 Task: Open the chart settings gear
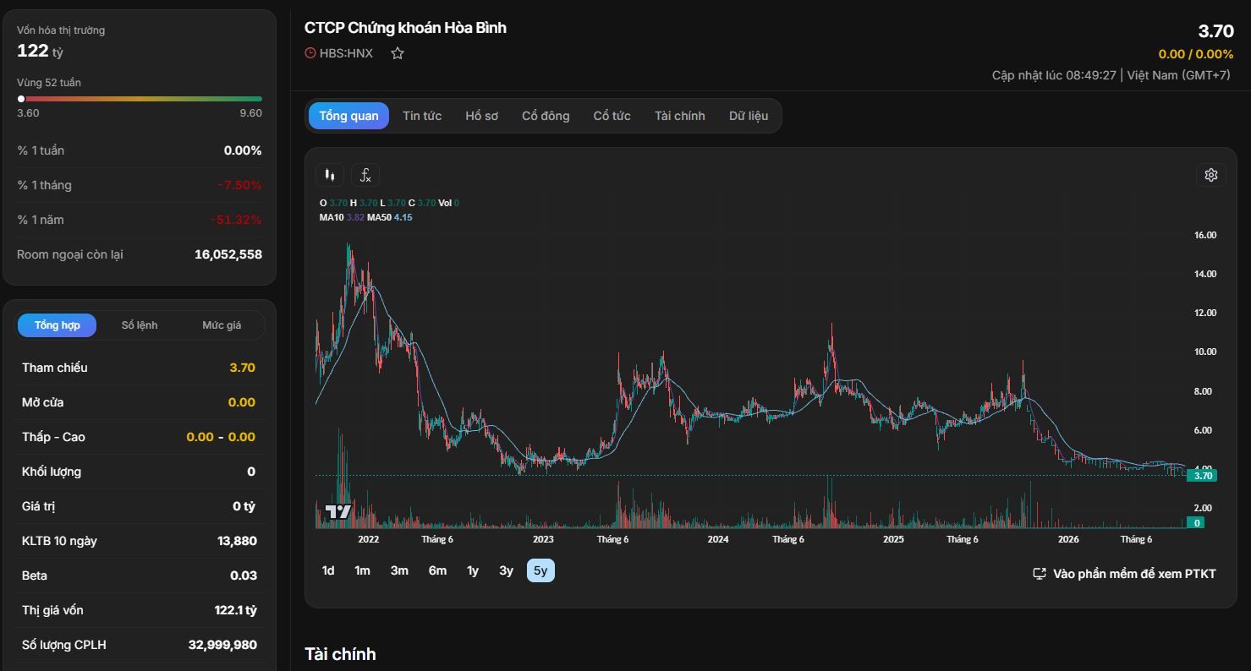(x=1211, y=175)
